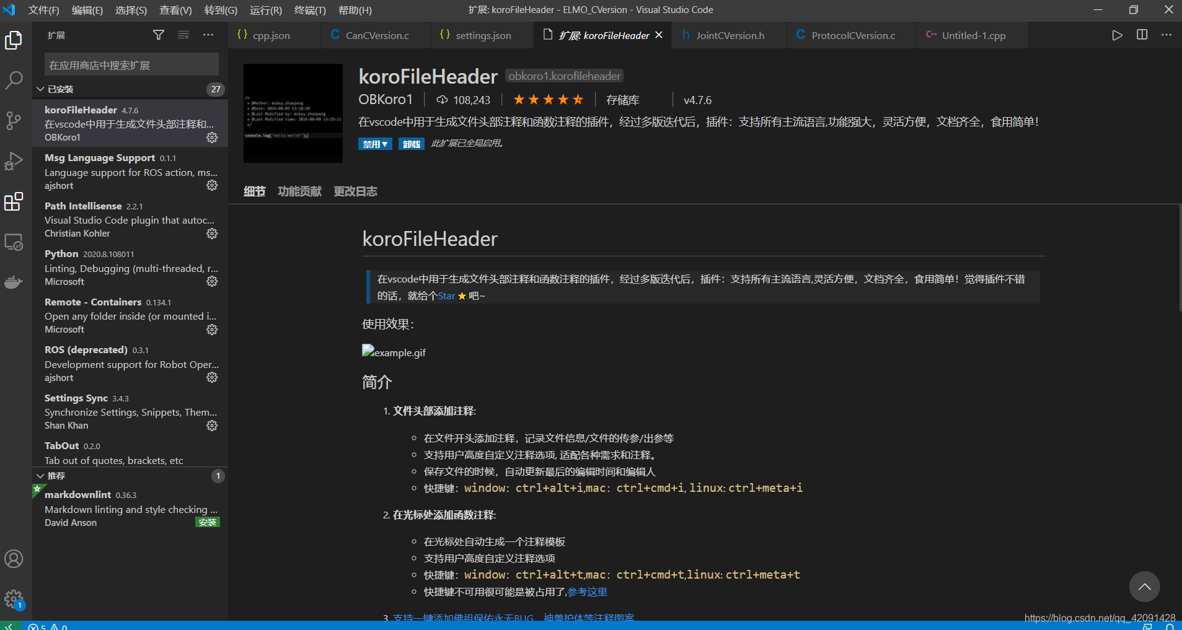Open the Manage gear in activity bar
Screen dimensions: 1182x630
[x=14, y=598]
